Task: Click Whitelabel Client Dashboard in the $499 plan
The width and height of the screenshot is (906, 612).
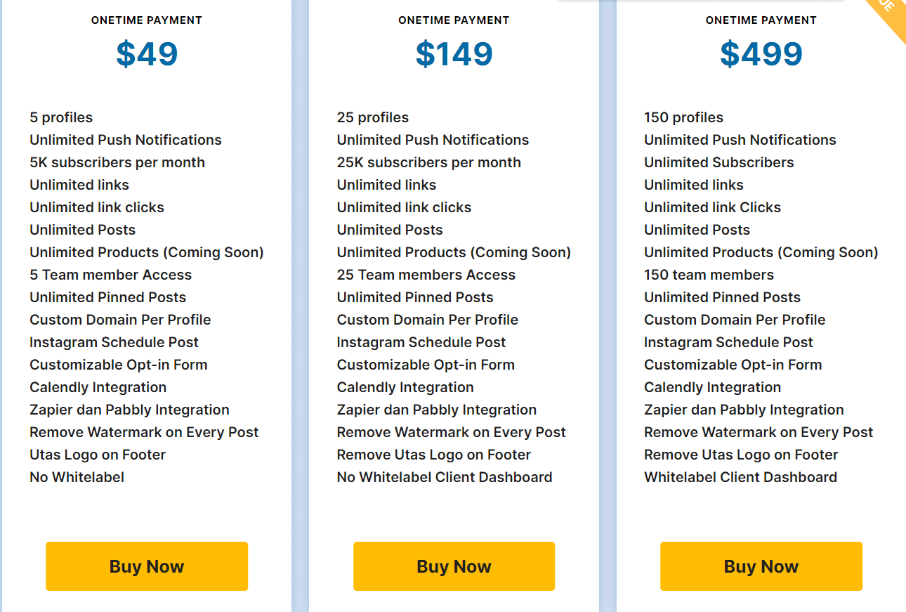Action: coord(740,476)
